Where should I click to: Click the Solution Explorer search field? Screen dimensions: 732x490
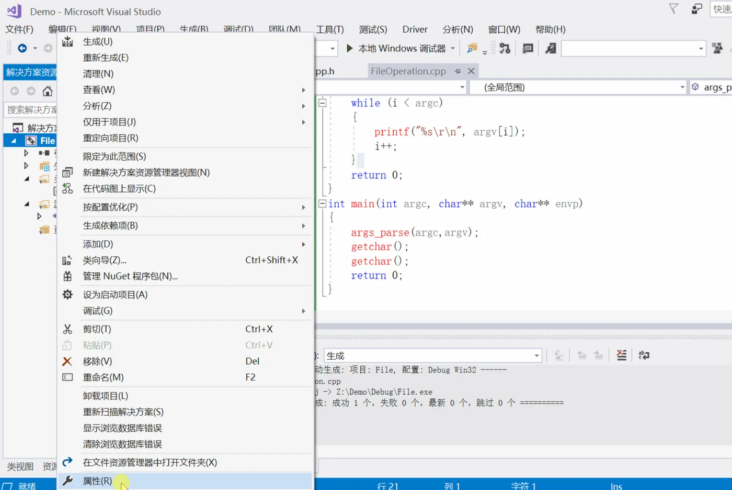point(31,109)
